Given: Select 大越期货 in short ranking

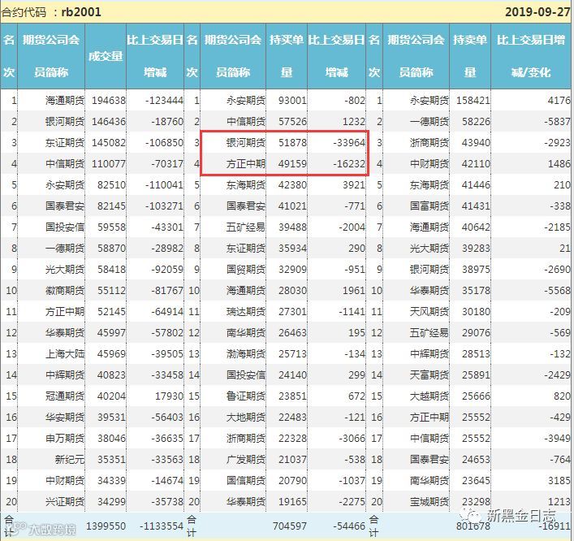Looking at the screenshot, I should [x=429, y=396].
